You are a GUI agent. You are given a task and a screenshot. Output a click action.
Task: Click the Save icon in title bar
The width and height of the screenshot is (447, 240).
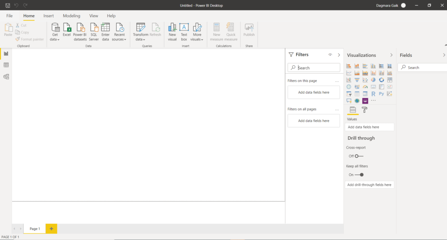[x=8, y=5]
